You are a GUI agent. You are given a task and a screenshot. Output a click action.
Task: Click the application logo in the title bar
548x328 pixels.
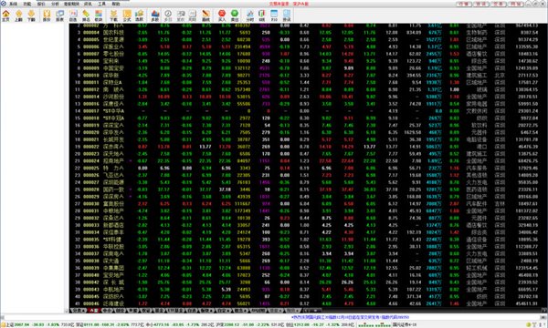[3, 4]
